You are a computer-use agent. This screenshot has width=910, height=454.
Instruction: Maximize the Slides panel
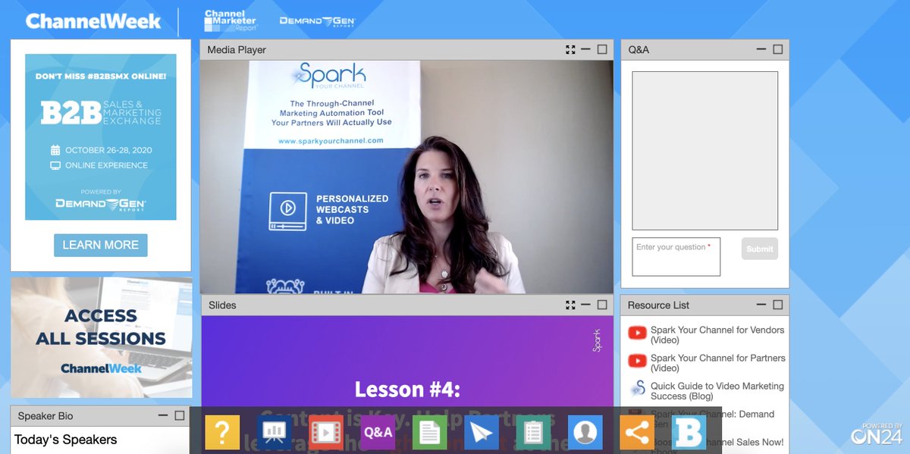point(602,305)
